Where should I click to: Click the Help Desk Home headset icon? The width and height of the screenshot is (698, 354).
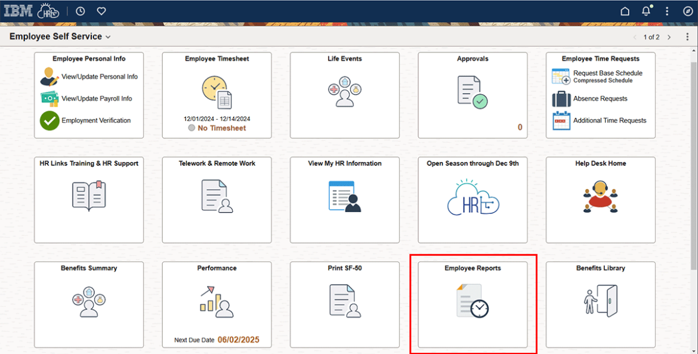pyautogui.click(x=600, y=197)
